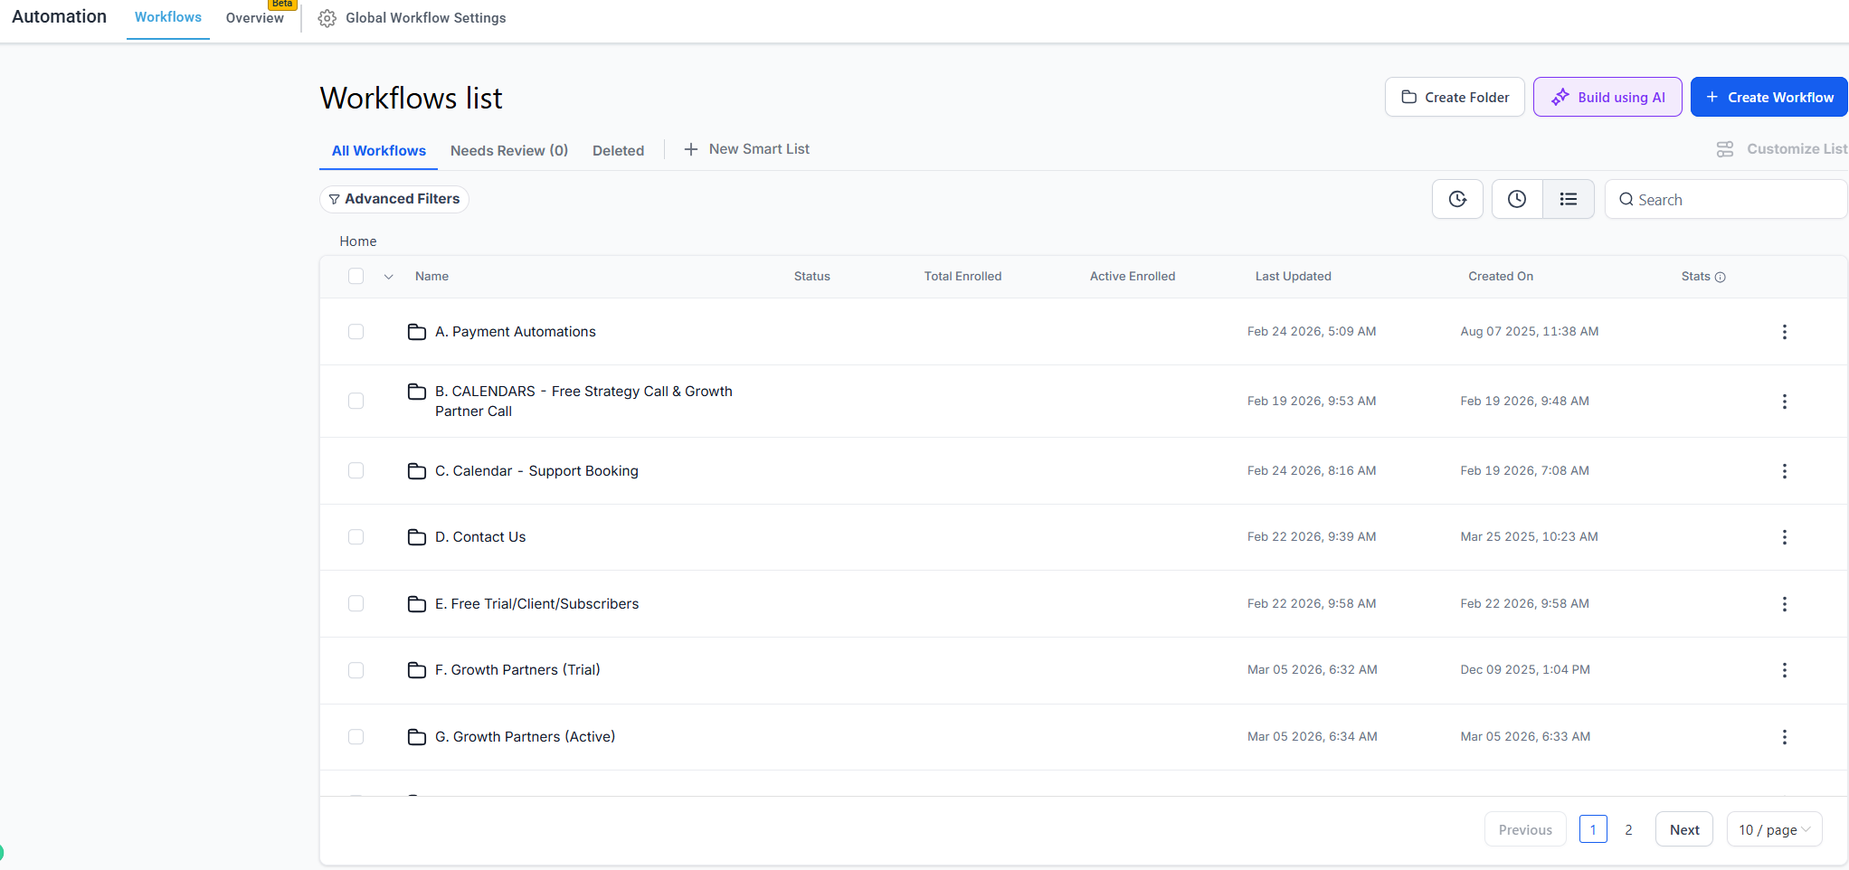Check the box for B. CALENDARS folder
This screenshot has height=870, width=1849.
356,401
